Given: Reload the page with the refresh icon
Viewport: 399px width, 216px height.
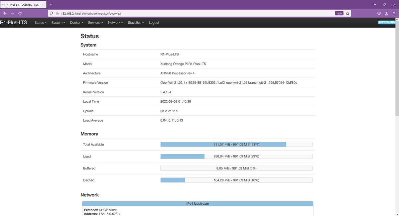Looking at the screenshot, I should tap(20, 13).
